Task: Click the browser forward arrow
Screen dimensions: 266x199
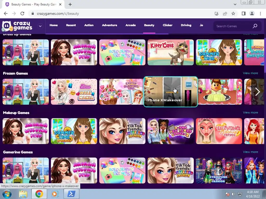Action: pos(14,13)
